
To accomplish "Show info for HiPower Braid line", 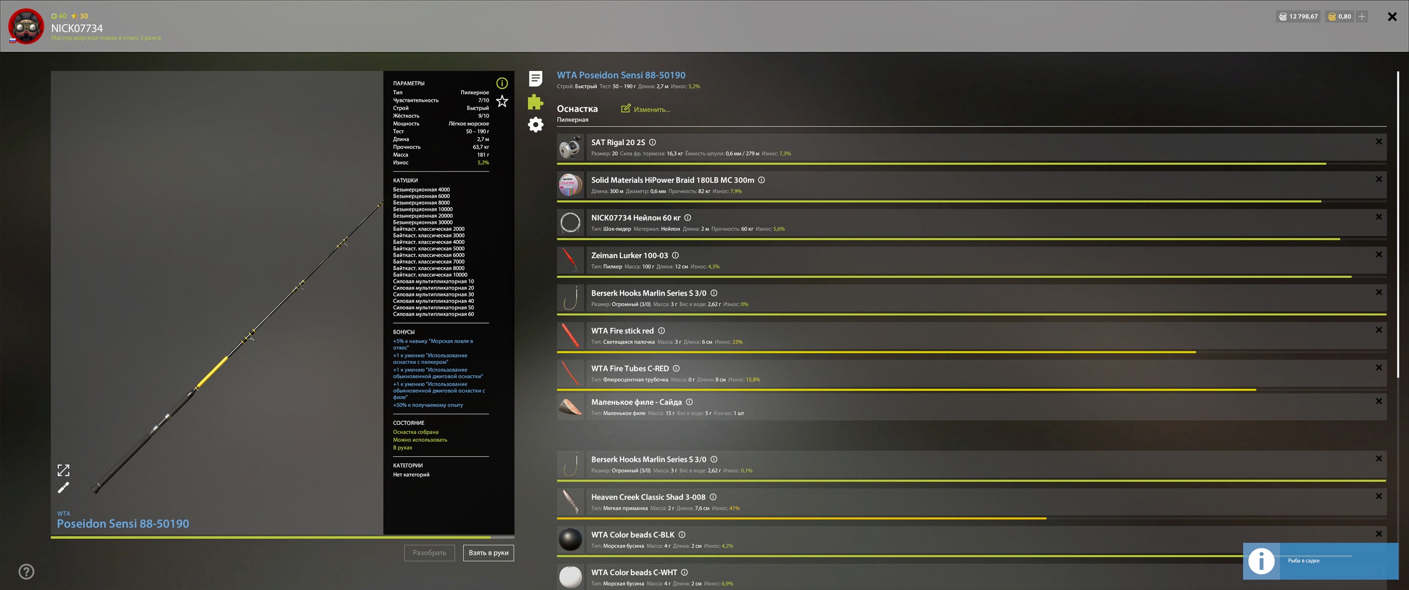I will (x=762, y=180).
